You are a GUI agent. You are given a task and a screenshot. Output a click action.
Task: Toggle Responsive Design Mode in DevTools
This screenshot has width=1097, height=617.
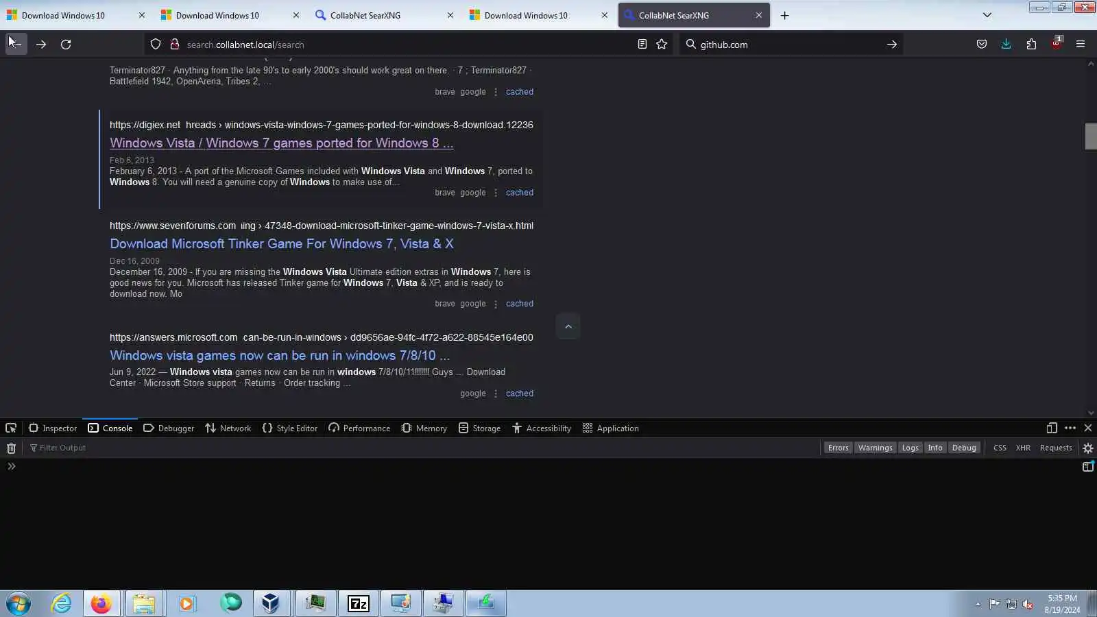pos(1052,428)
